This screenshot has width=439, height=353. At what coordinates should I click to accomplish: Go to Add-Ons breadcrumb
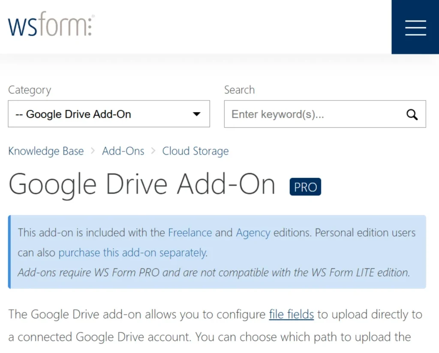(123, 151)
